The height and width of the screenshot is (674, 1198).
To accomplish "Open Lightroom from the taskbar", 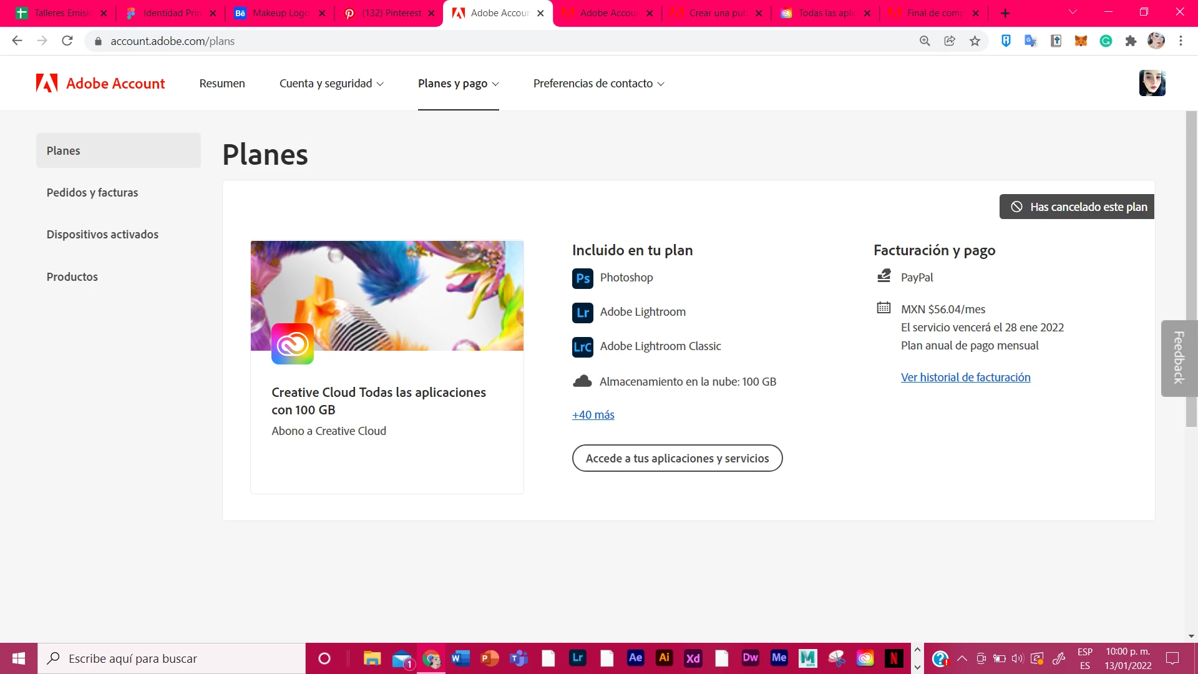I will (578, 658).
